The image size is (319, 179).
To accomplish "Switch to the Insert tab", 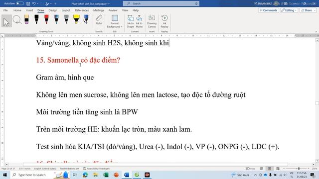I will pos(29,10).
